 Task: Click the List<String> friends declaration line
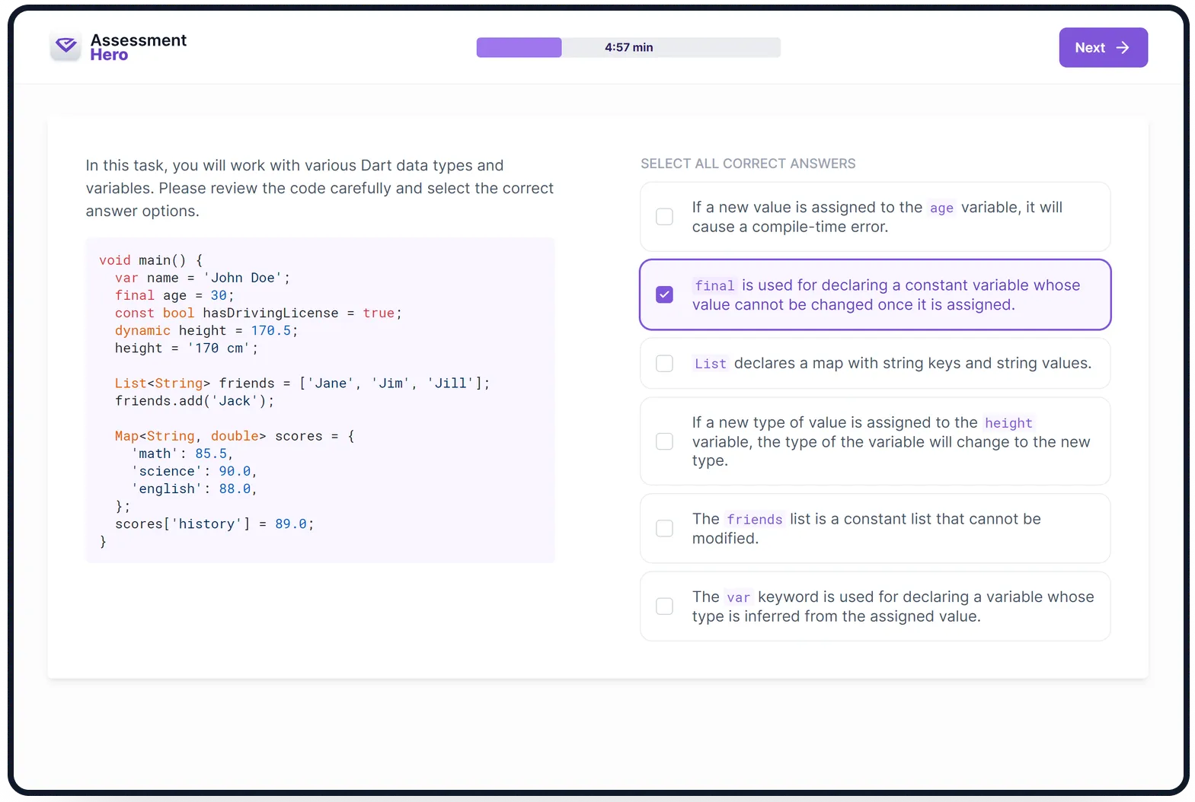[x=302, y=383]
